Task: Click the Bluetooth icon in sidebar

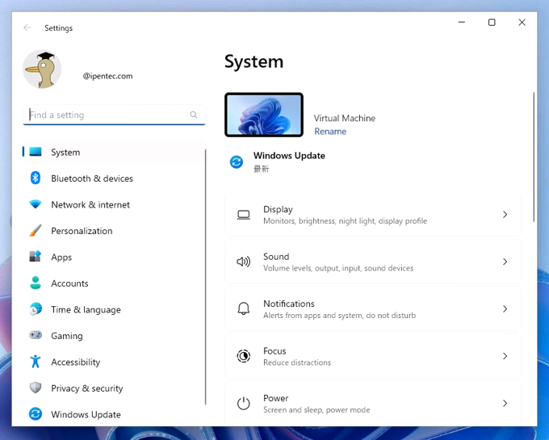Action: (x=36, y=178)
